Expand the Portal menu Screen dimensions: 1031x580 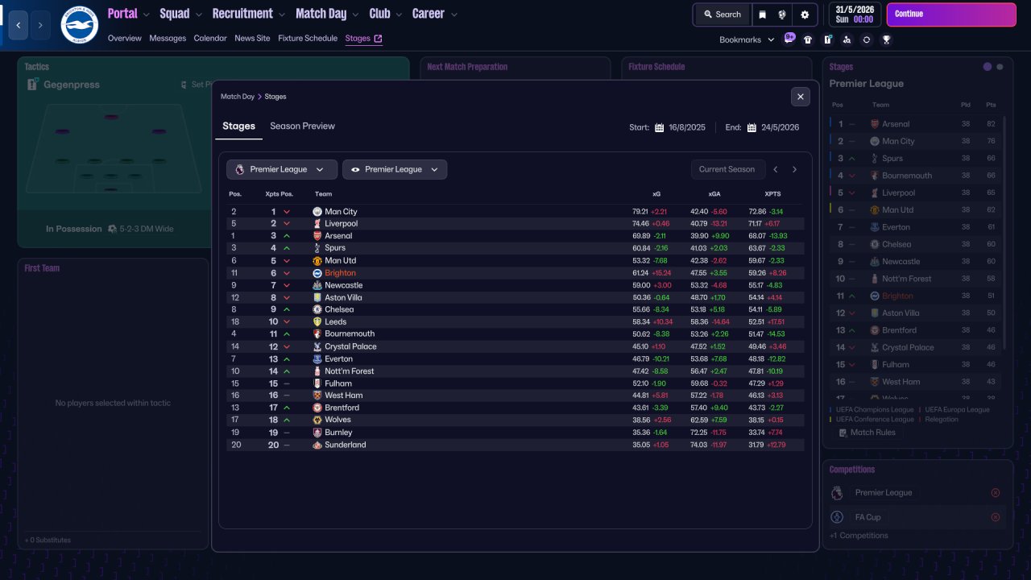[x=129, y=14]
